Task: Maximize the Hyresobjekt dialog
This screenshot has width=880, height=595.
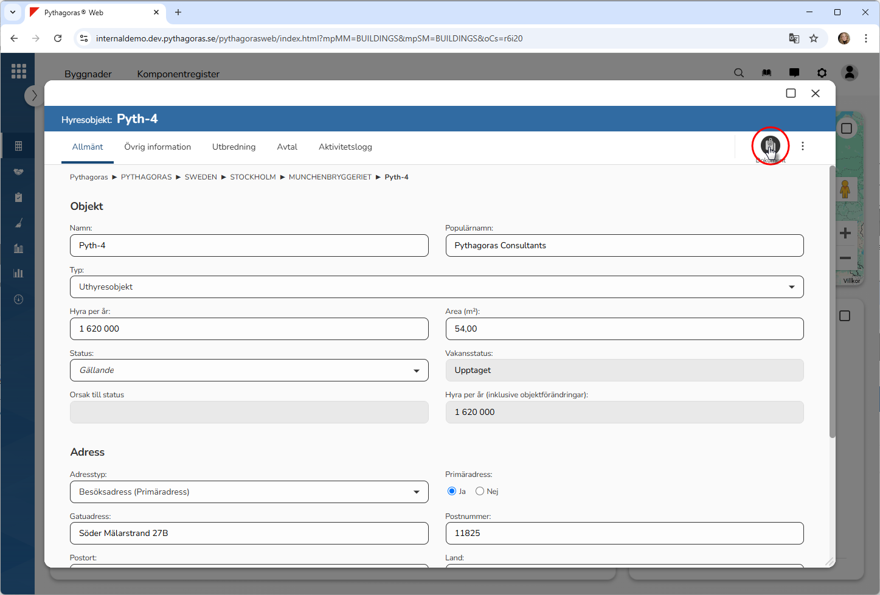Action: pos(791,93)
